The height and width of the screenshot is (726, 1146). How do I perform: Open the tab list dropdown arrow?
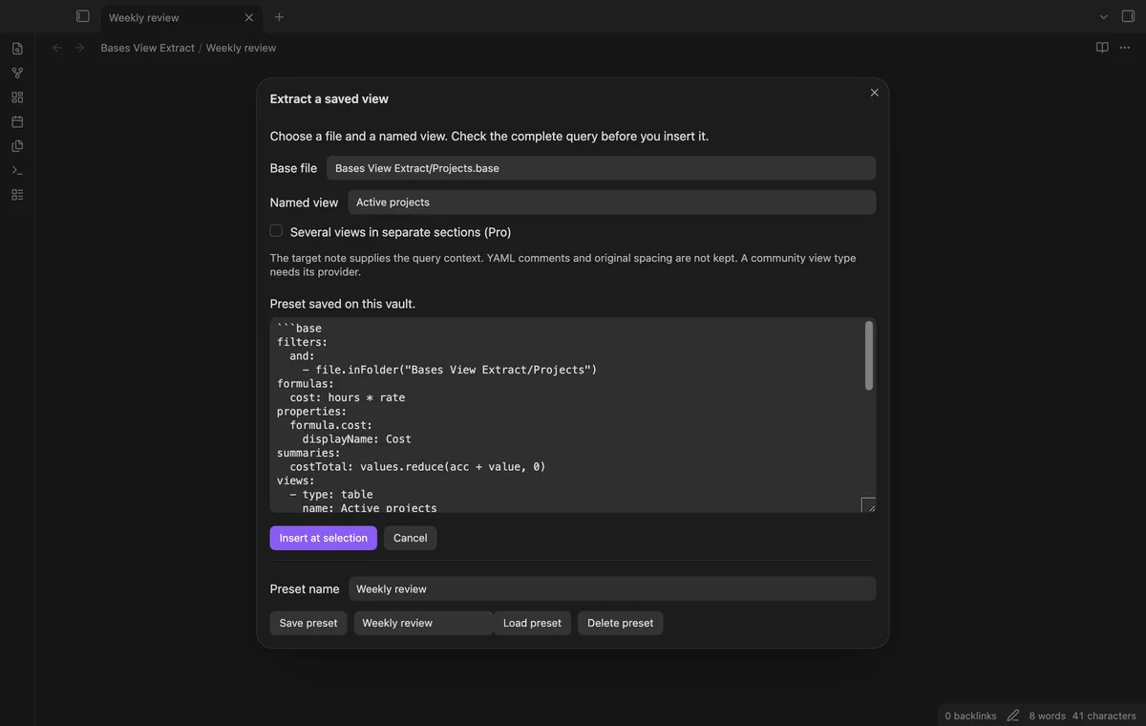coord(1103,17)
